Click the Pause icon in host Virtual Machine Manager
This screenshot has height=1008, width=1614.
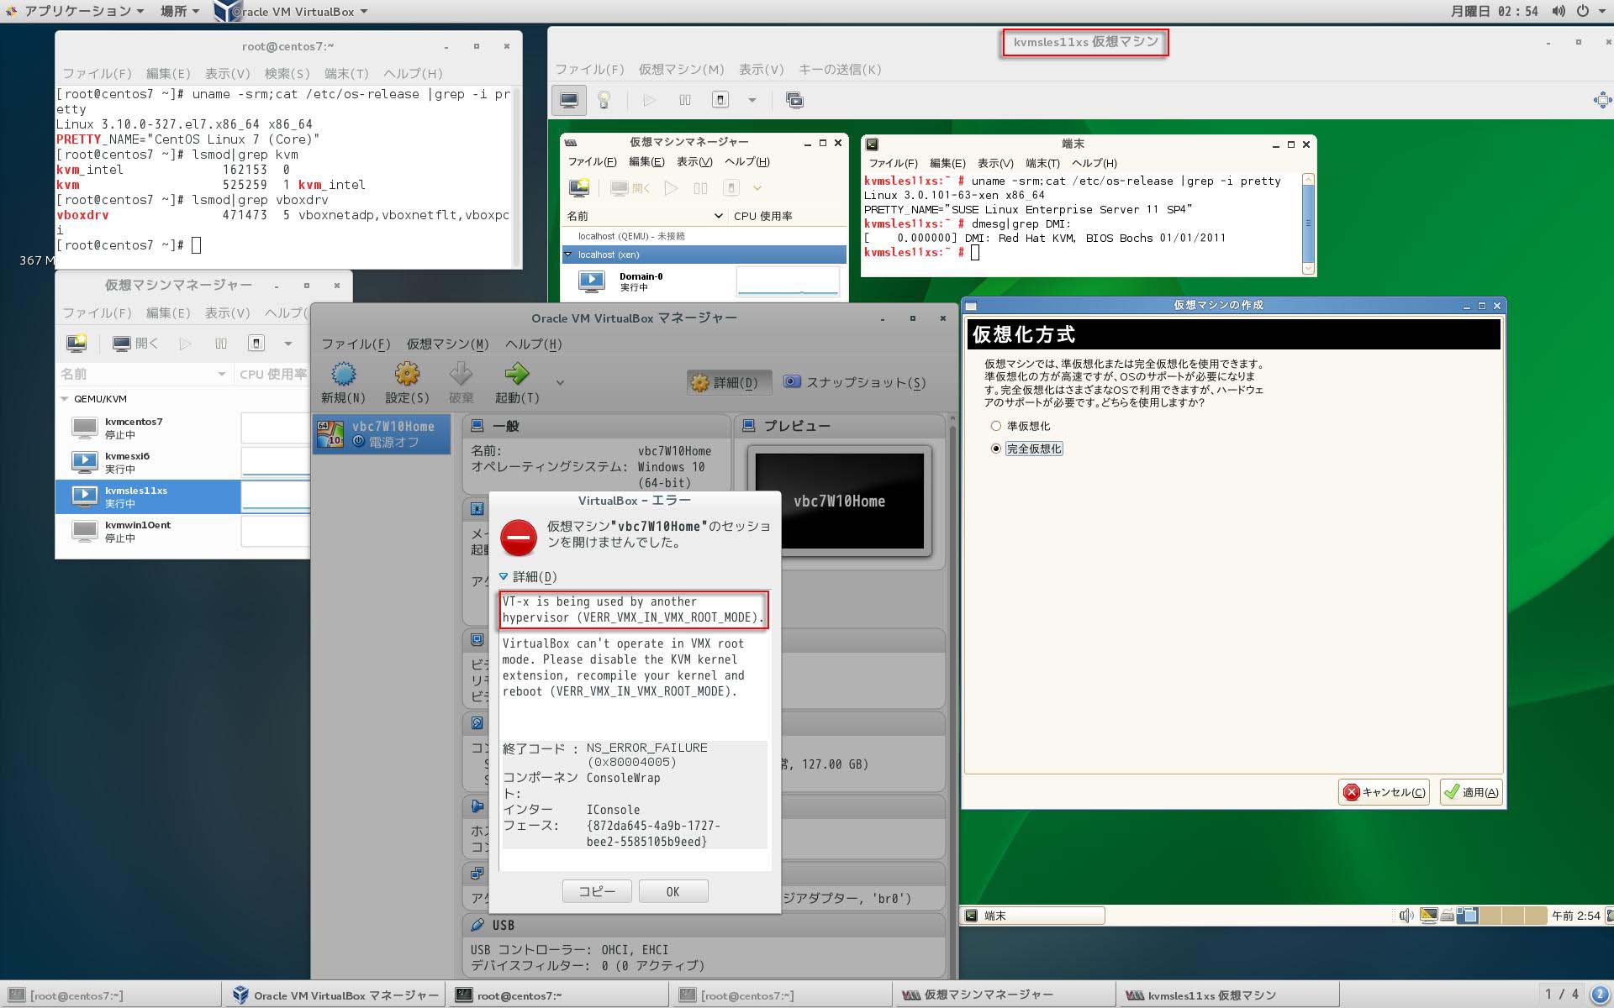[x=221, y=344]
